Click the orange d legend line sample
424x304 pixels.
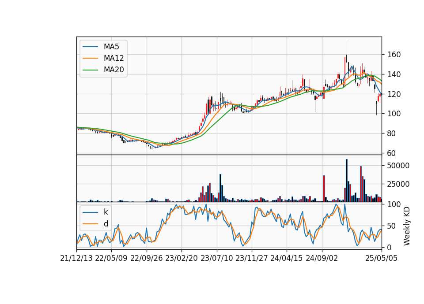(90, 224)
